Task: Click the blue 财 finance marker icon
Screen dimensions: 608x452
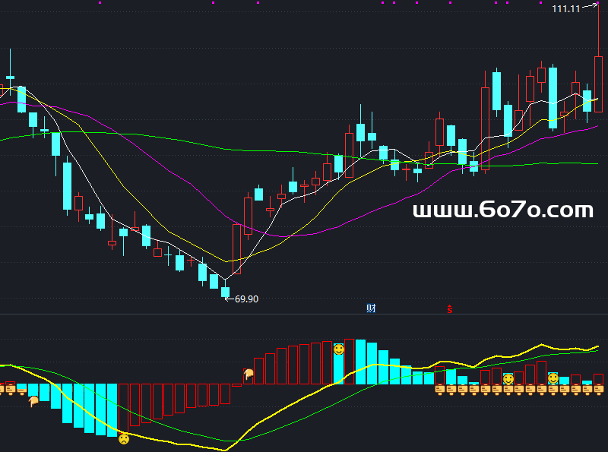Action: (371, 308)
